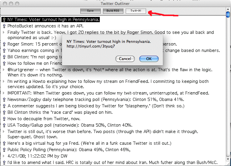231x166 pixels.
Task: Expand the 'Finally Twitter is back' item
Action: click(4, 32)
